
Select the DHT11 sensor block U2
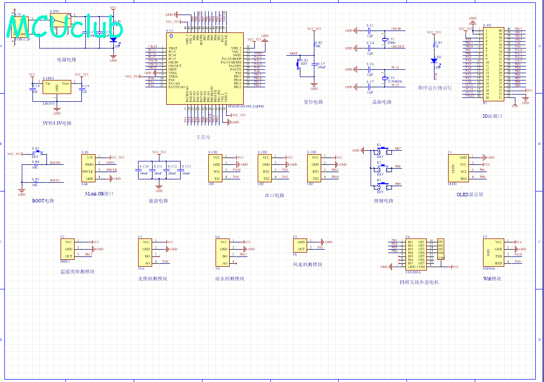point(68,249)
